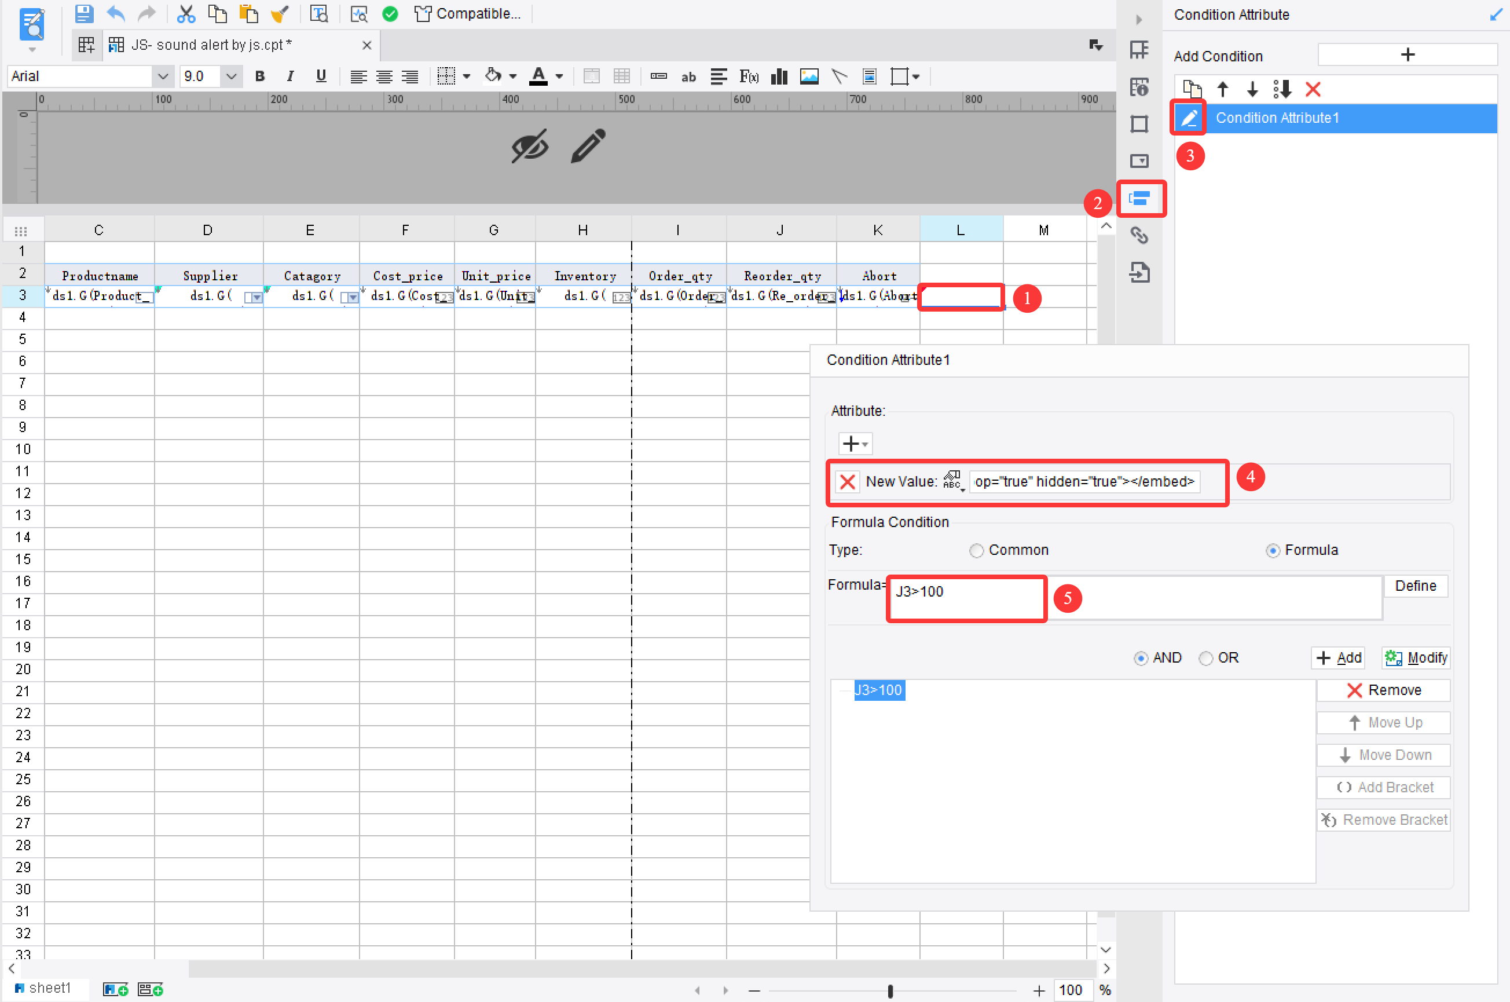Viewport: 1510px width, 1002px height.
Task: Open Cell Element side panel icon
Action: pos(1139,49)
